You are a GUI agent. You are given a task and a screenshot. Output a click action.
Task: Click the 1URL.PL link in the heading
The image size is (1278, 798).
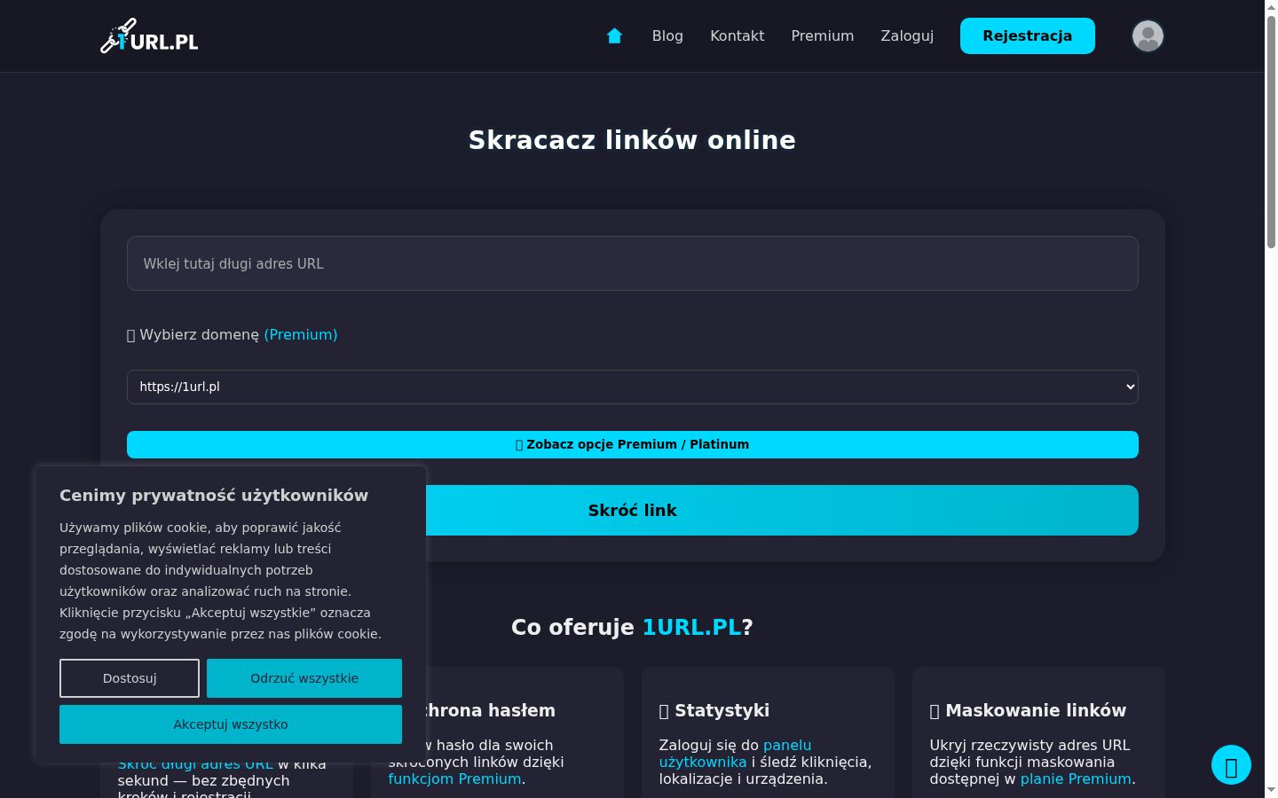691,627
